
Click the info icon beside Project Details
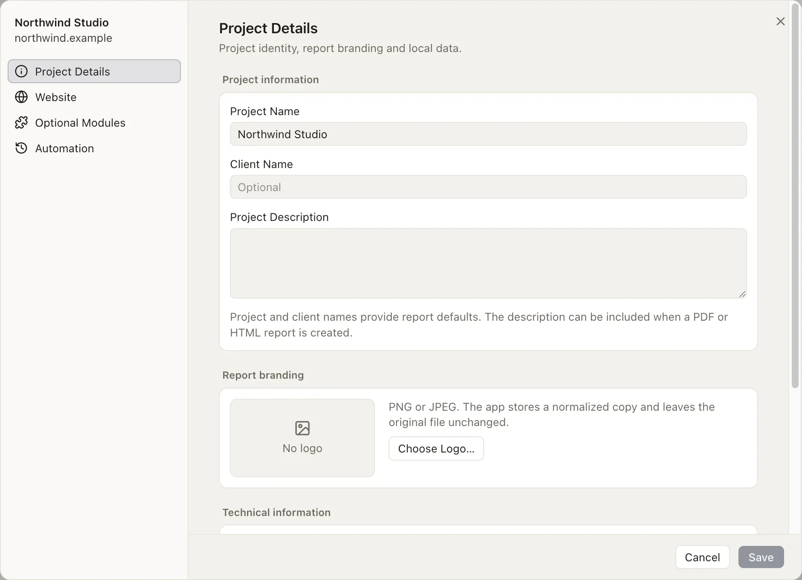pyautogui.click(x=21, y=71)
